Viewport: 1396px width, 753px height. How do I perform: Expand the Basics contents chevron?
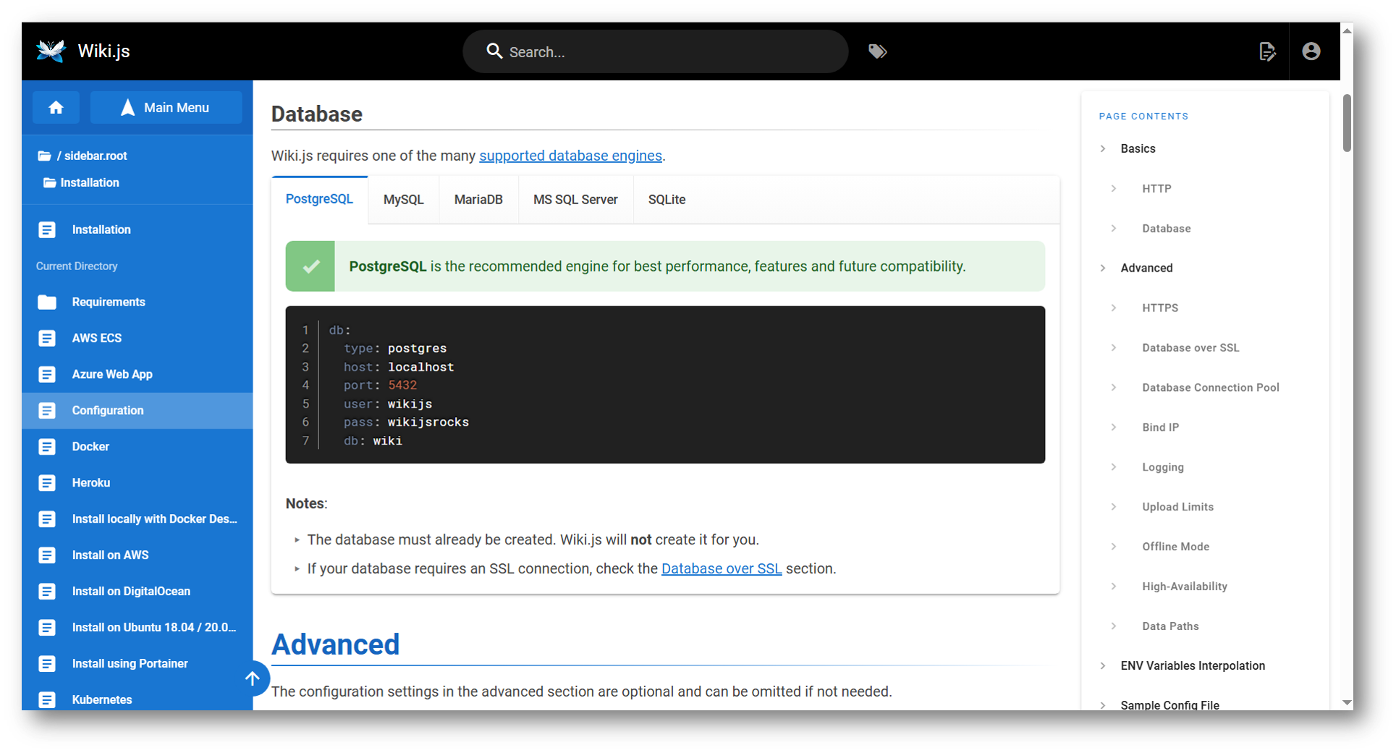(x=1103, y=148)
